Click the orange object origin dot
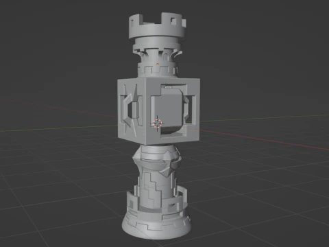Viewport: 329px width, 247px height. click(x=158, y=64)
